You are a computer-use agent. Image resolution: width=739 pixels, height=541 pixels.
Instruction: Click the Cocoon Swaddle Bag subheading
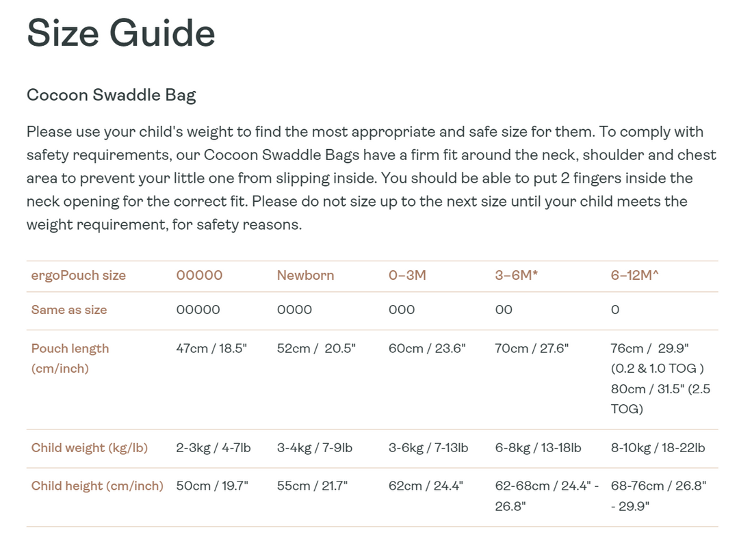click(x=111, y=94)
